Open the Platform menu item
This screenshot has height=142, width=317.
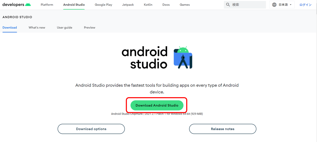[x=47, y=5]
